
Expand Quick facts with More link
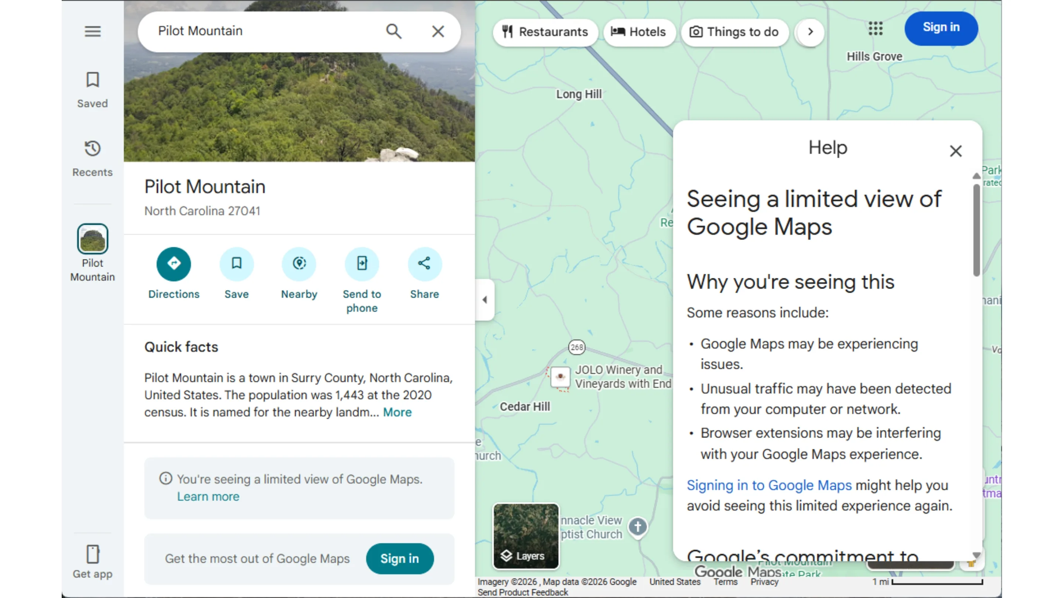tap(397, 412)
